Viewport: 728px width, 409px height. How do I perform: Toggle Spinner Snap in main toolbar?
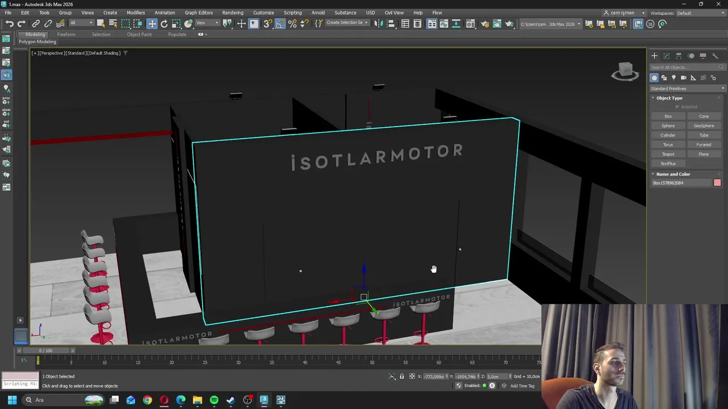(x=304, y=24)
